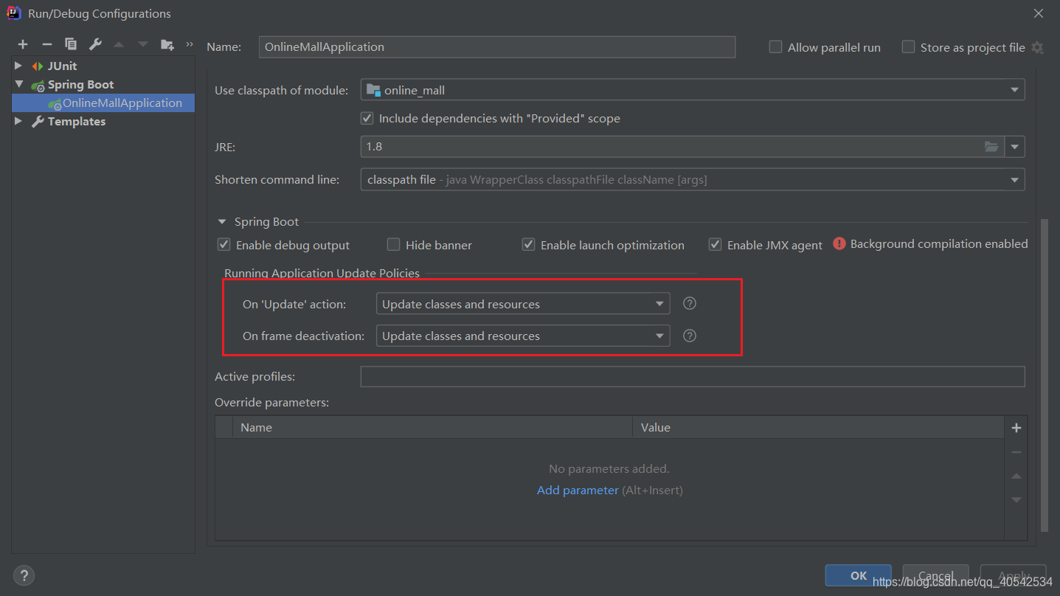Click Name column header
The width and height of the screenshot is (1060, 596).
coord(432,427)
